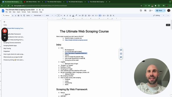The image size is (172, 97).
Task: Go to Skip Tracing outline entry
Action: [7, 48]
